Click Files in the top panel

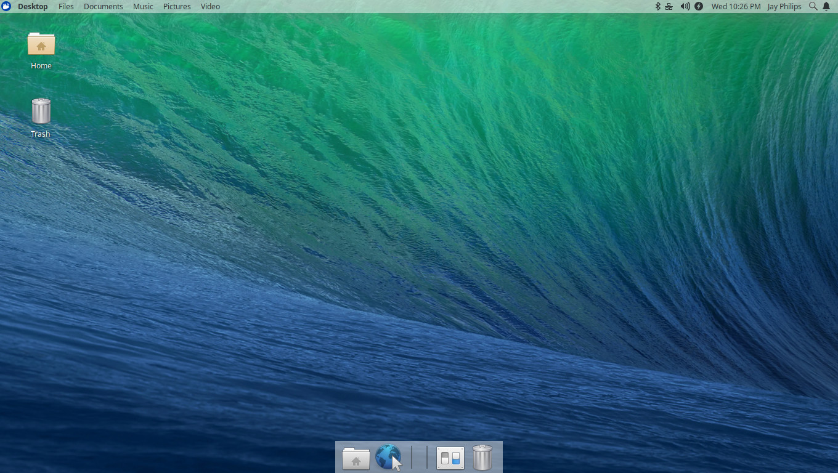coord(66,6)
